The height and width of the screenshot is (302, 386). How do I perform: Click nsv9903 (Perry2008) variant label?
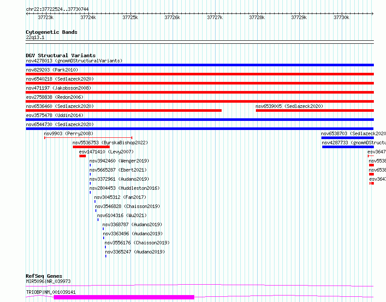(69, 133)
